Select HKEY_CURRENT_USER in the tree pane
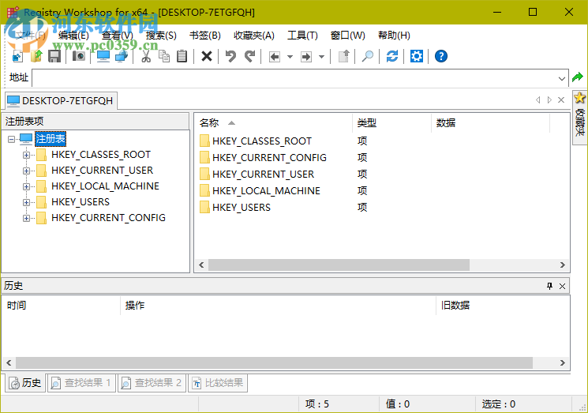 (102, 171)
